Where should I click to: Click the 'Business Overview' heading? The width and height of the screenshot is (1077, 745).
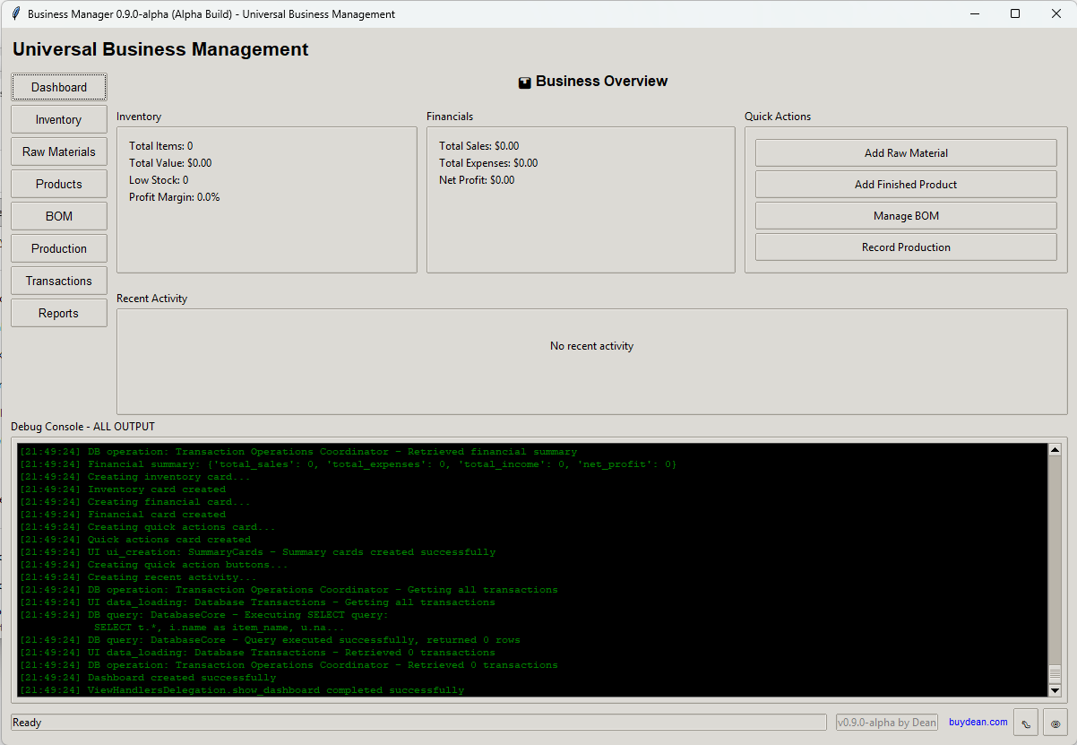click(x=602, y=81)
